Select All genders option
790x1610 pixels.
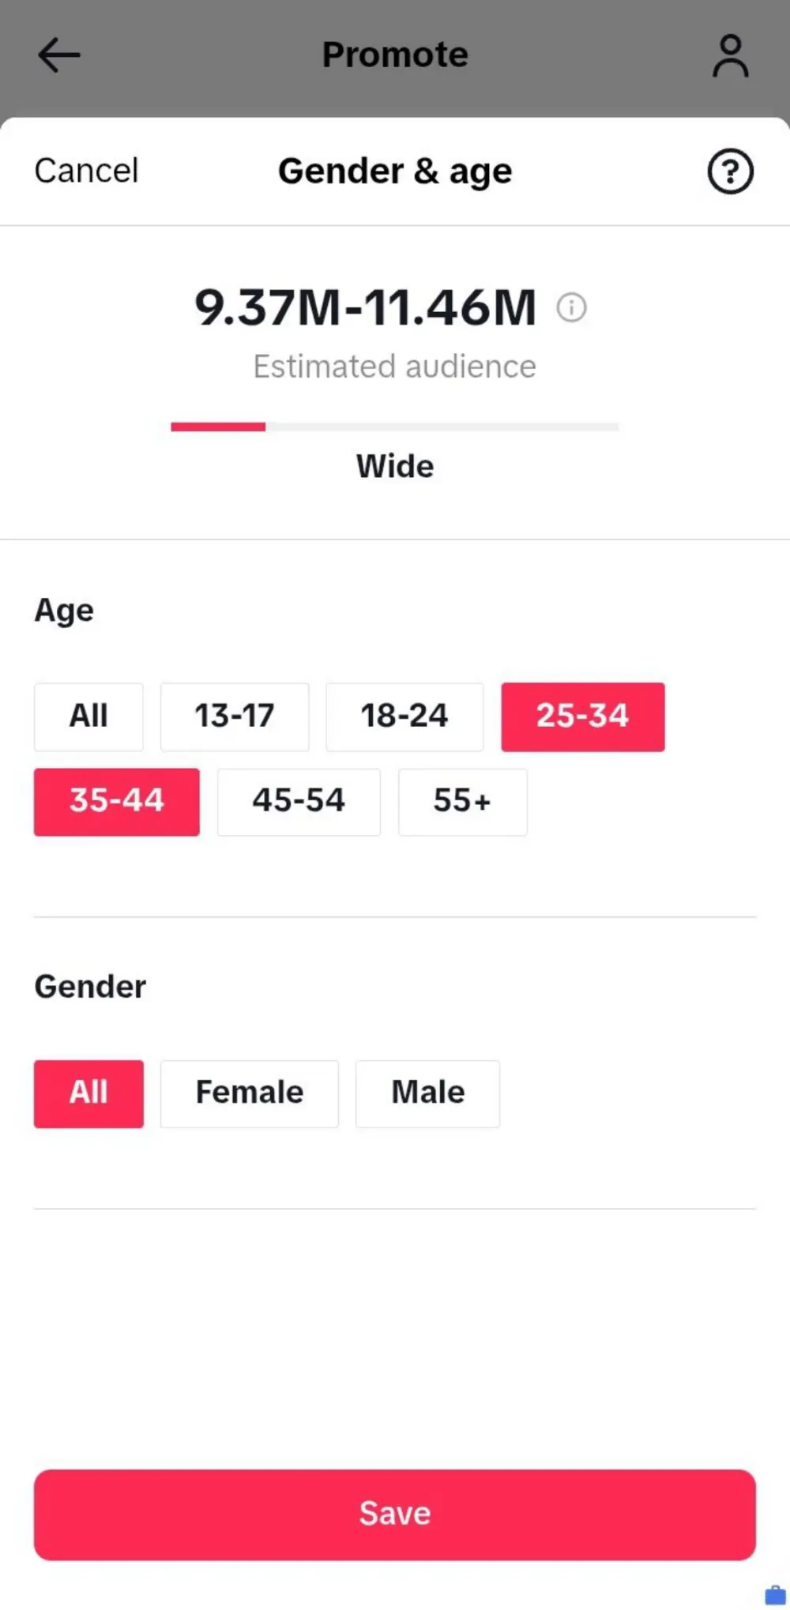(x=88, y=1093)
